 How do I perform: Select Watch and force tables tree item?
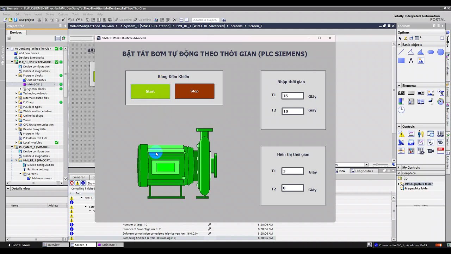point(37,111)
